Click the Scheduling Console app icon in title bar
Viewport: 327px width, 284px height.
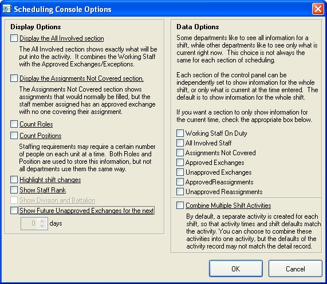tap(7, 9)
